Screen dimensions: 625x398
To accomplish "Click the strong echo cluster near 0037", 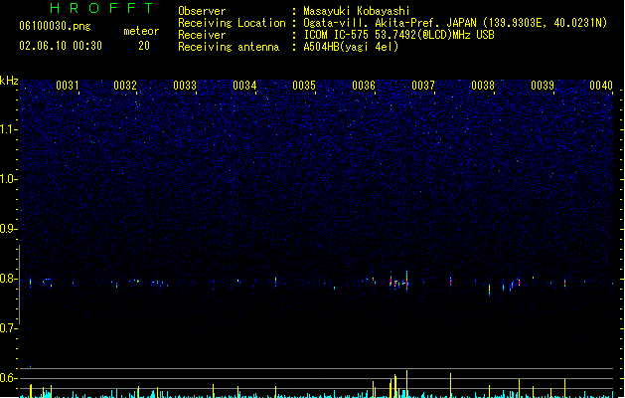I will tap(399, 281).
